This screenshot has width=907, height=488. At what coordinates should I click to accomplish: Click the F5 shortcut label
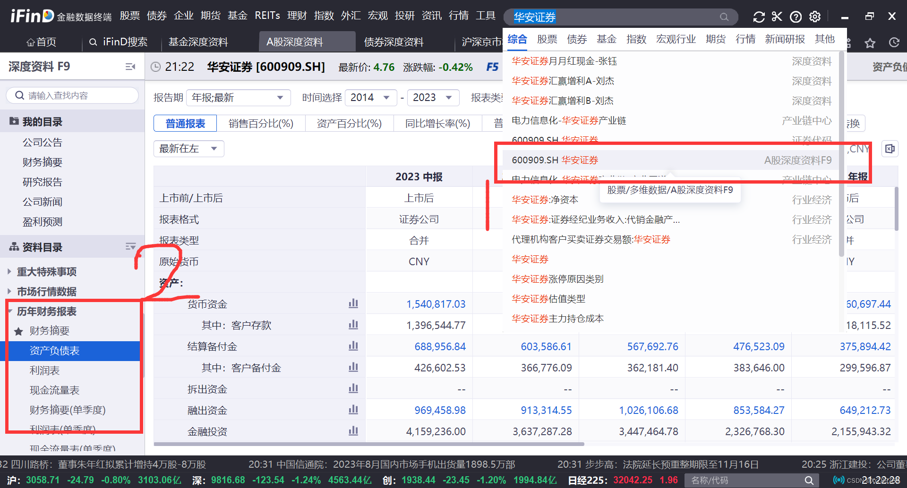(x=492, y=67)
